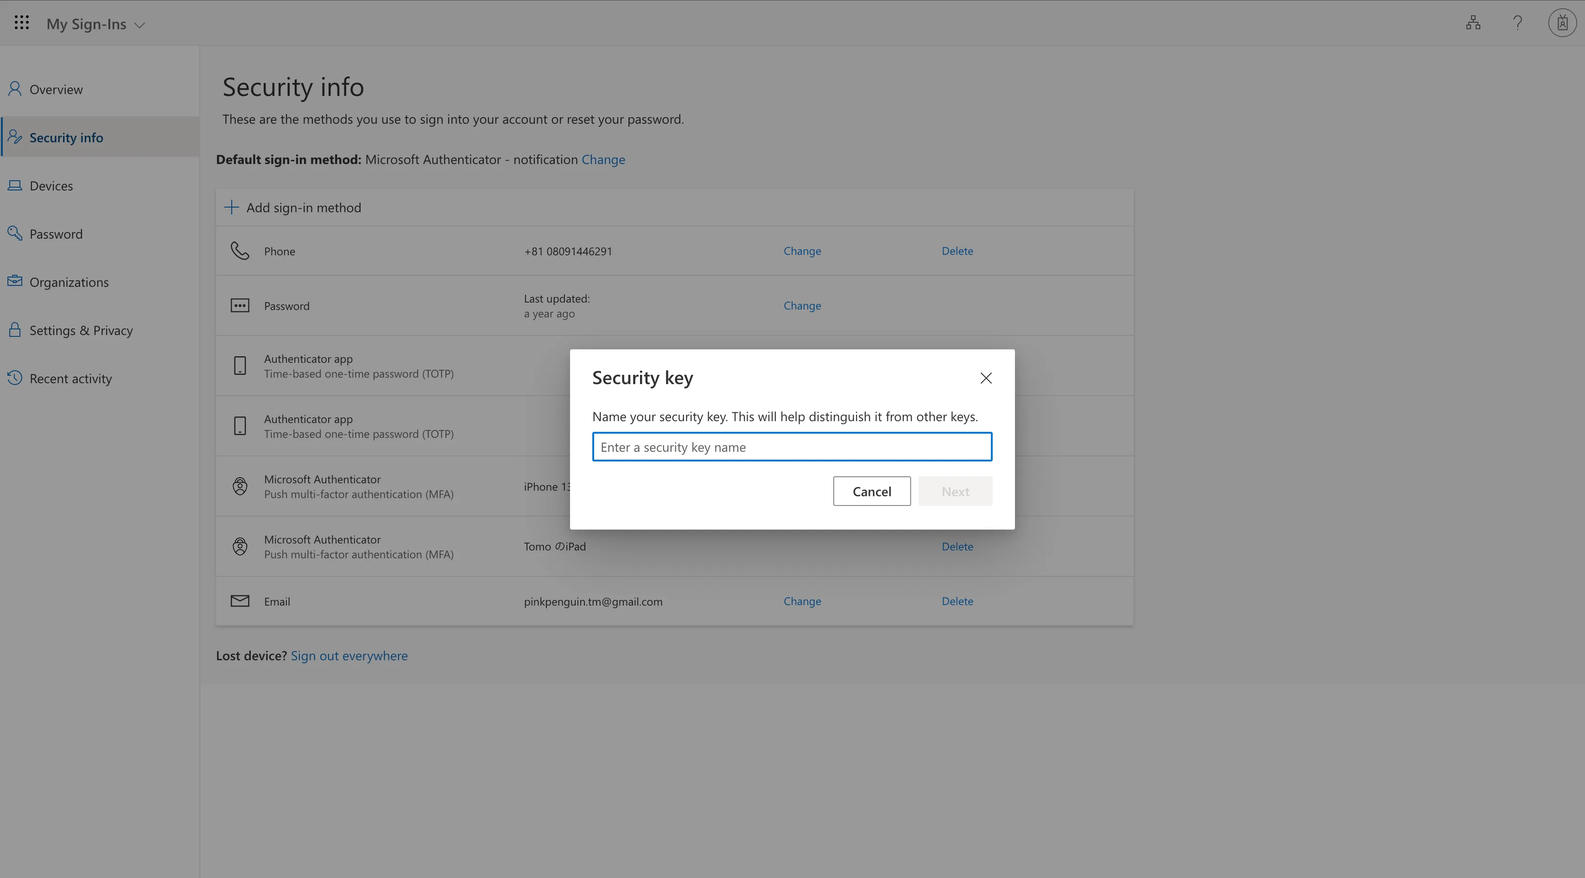
Task: Click the plus icon for Add sign-in method
Action: click(x=231, y=208)
